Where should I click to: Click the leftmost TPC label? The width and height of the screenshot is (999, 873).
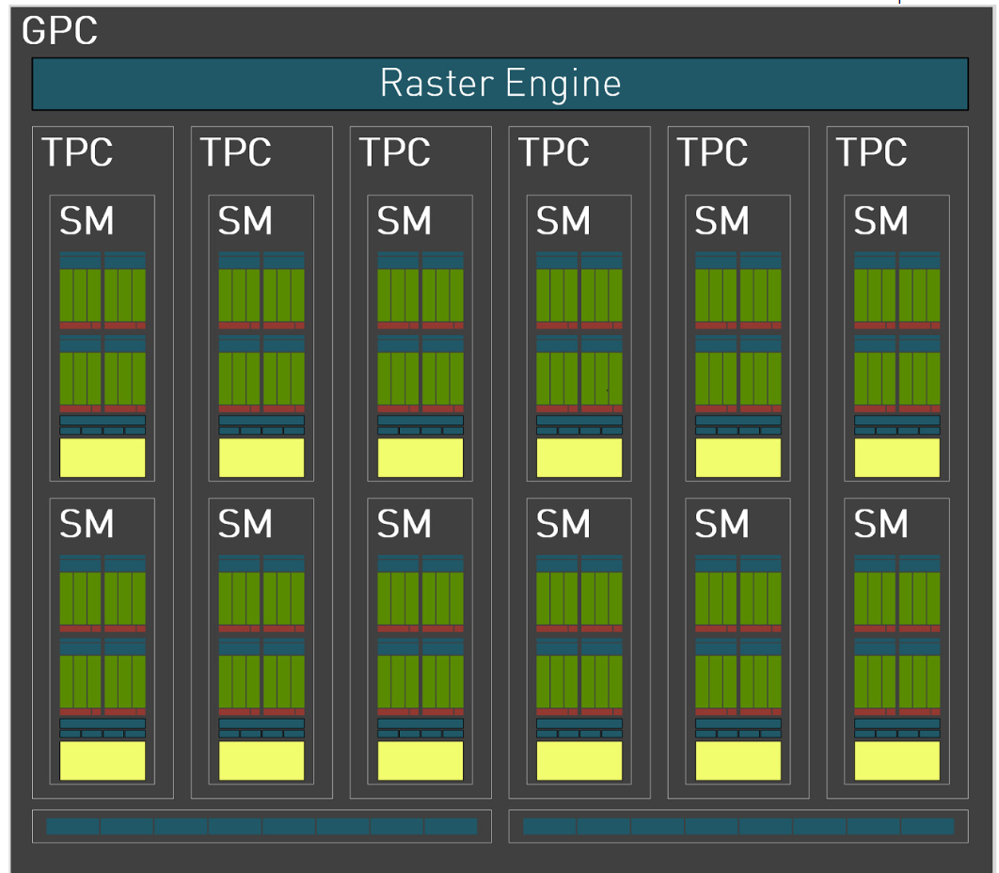click(x=77, y=151)
